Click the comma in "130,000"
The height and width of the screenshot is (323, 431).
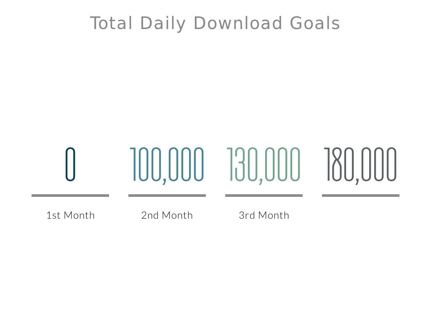261,181
